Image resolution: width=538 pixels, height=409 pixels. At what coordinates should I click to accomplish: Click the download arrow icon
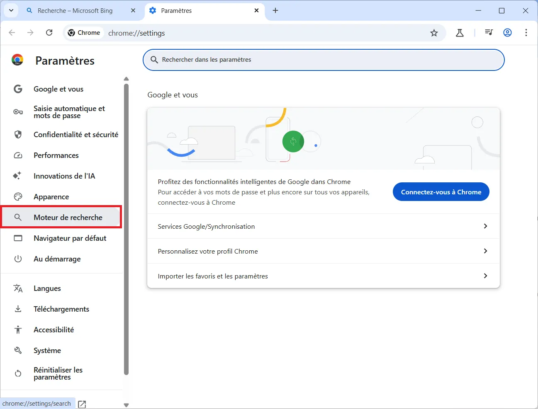(x=18, y=309)
